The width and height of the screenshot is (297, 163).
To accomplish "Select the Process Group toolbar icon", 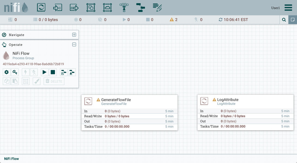I will tap(91, 7).
